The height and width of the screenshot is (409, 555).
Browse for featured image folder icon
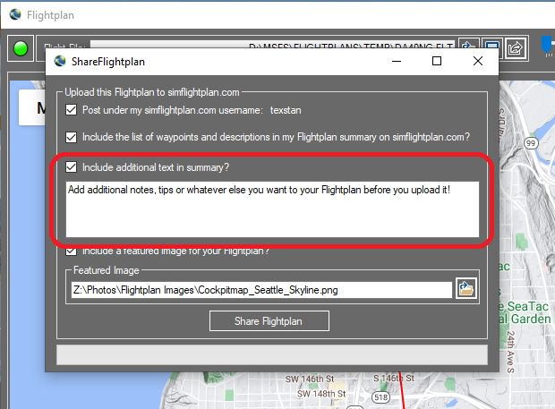[466, 289]
